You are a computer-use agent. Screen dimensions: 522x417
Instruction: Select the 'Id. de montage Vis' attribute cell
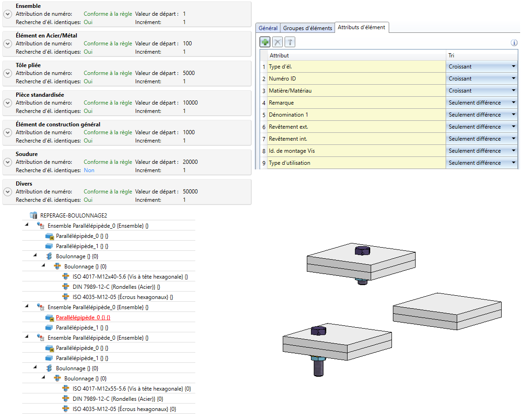click(x=356, y=151)
